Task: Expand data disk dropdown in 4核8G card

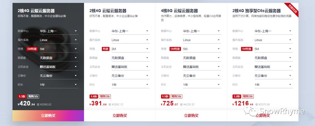Action: click(x=202, y=58)
